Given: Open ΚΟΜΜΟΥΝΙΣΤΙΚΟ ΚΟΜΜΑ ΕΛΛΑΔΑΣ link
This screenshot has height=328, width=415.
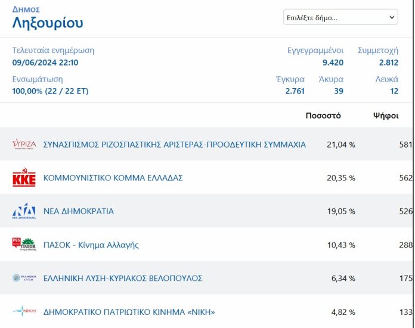Looking at the screenshot, I should [x=113, y=178].
